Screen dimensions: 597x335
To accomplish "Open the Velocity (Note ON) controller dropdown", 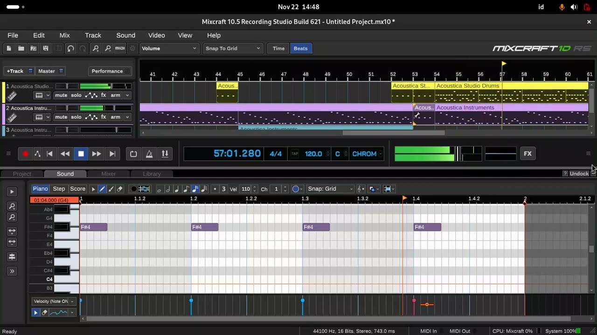I will pyautogui.click(x=54, y=301).
